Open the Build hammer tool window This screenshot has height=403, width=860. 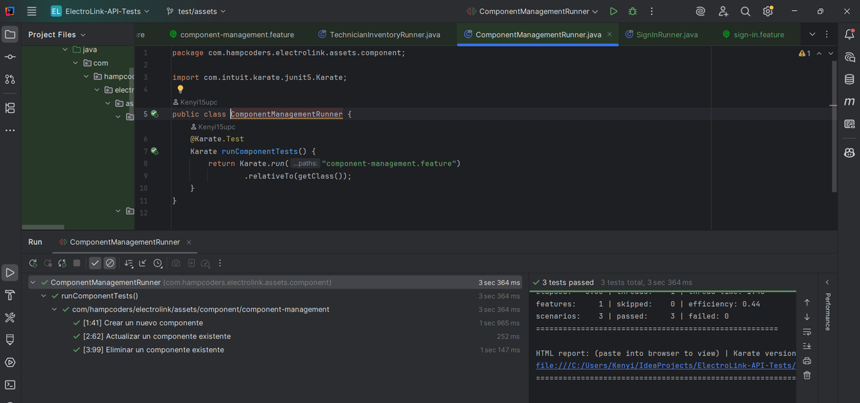pyautogui.click(x=10, y=295)
